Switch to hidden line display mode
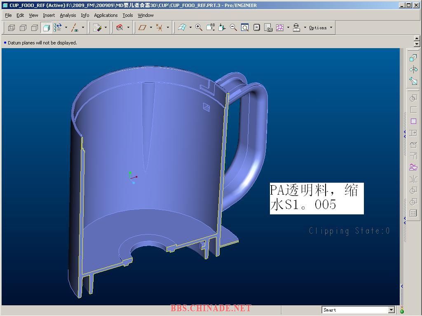 pyautogui.click(x=23, y=28)
